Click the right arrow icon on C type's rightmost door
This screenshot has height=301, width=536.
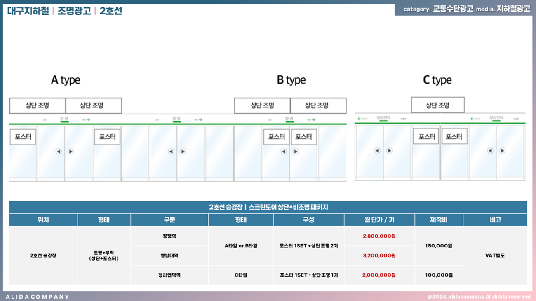tap(502, 151)
